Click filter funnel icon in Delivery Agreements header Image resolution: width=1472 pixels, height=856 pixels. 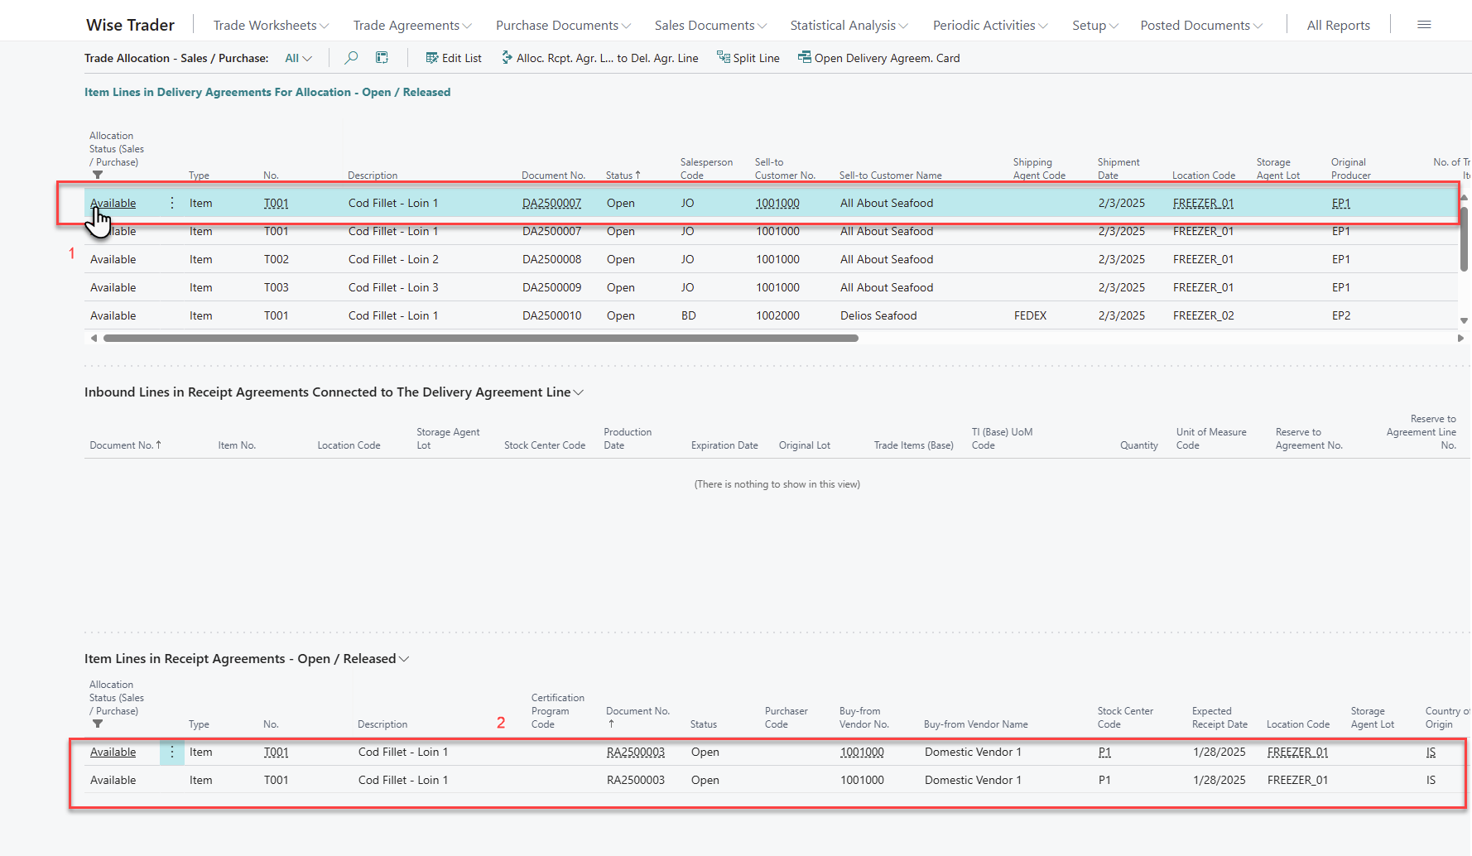click(98, 176)
